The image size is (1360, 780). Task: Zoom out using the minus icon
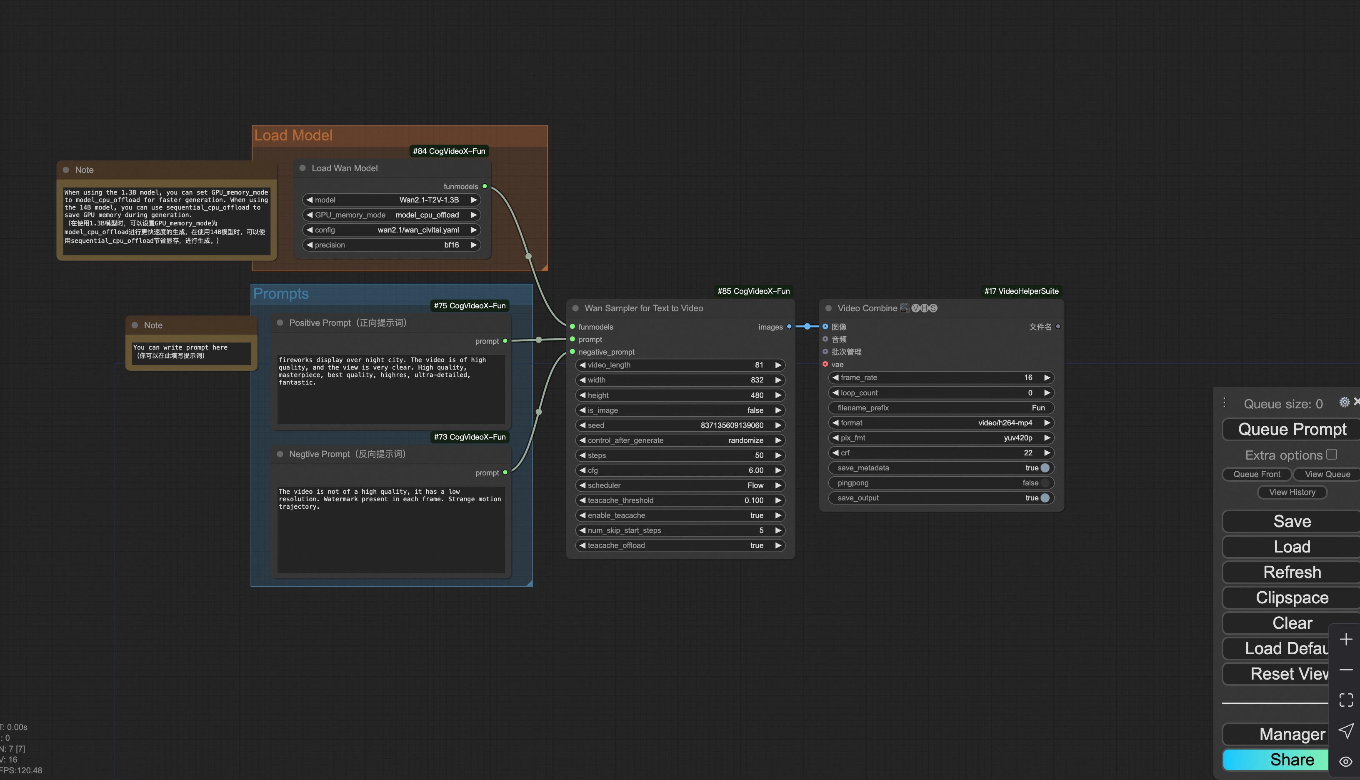click(x=1346, y=669)
